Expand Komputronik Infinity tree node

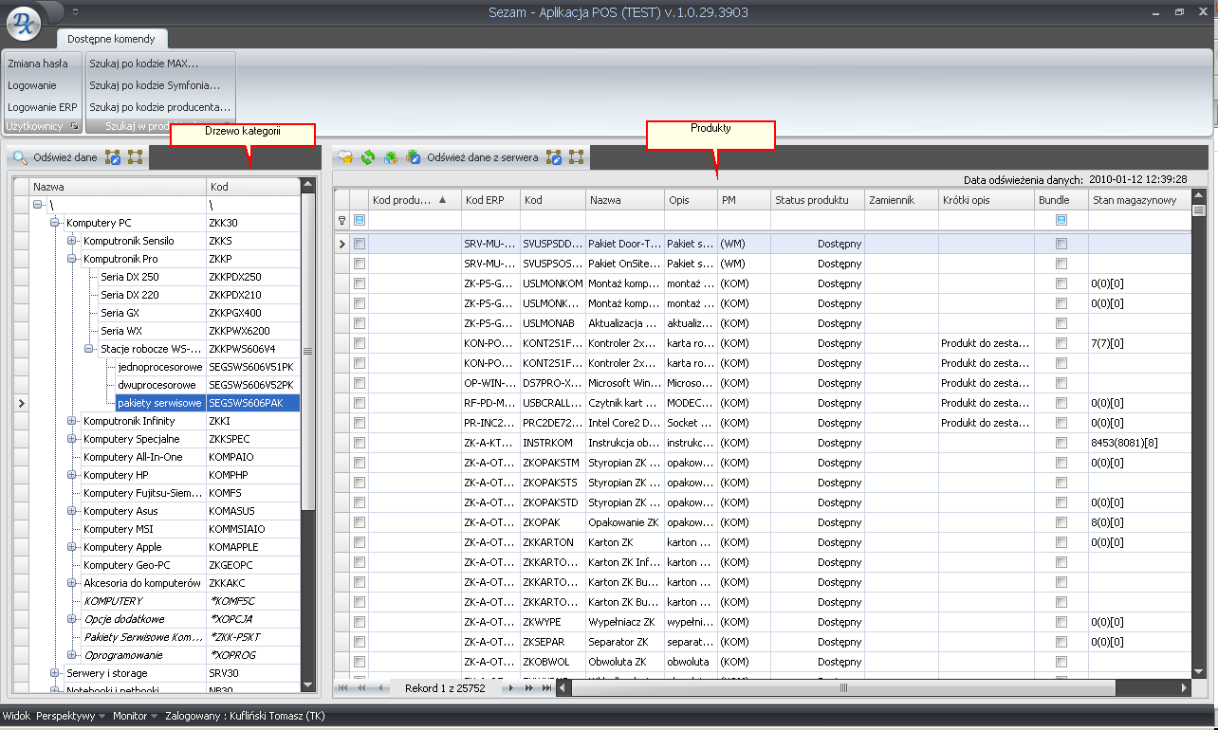[x=72, y=421]
